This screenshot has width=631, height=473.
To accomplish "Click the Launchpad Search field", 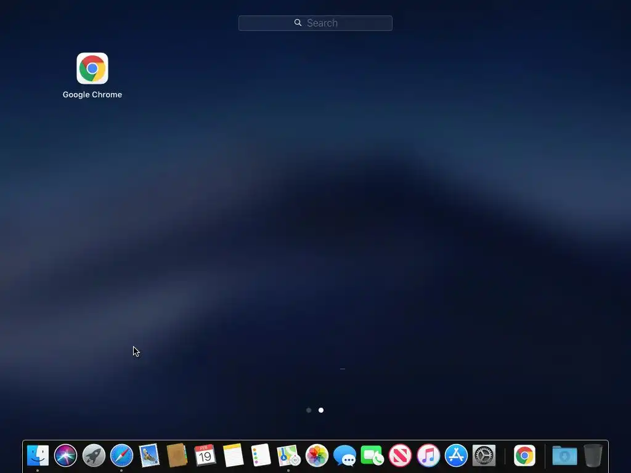I will (315, 23).
